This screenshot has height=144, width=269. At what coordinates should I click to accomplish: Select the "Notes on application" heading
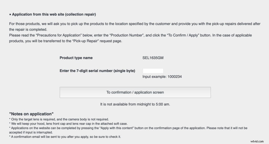(31, 114)
